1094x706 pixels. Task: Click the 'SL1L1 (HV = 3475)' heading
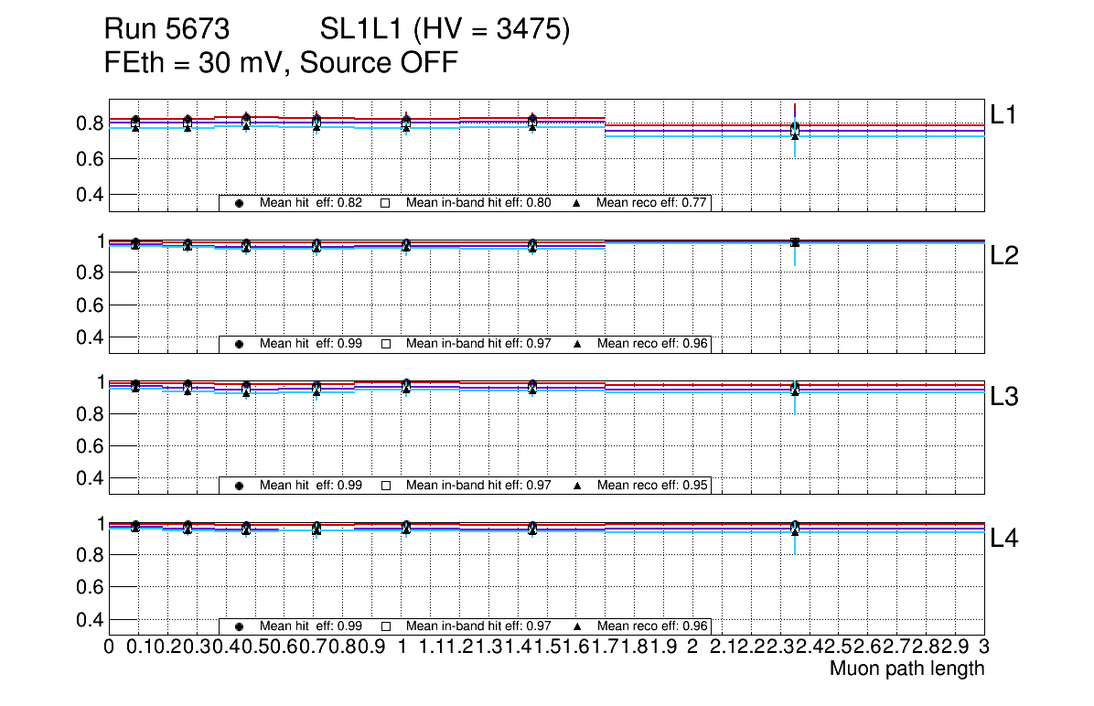pos(445,30)
